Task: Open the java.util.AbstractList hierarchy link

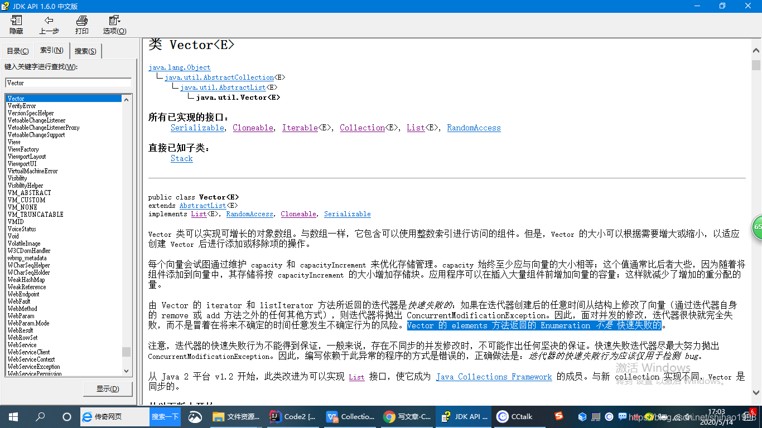Action: [x=223, y=87]
